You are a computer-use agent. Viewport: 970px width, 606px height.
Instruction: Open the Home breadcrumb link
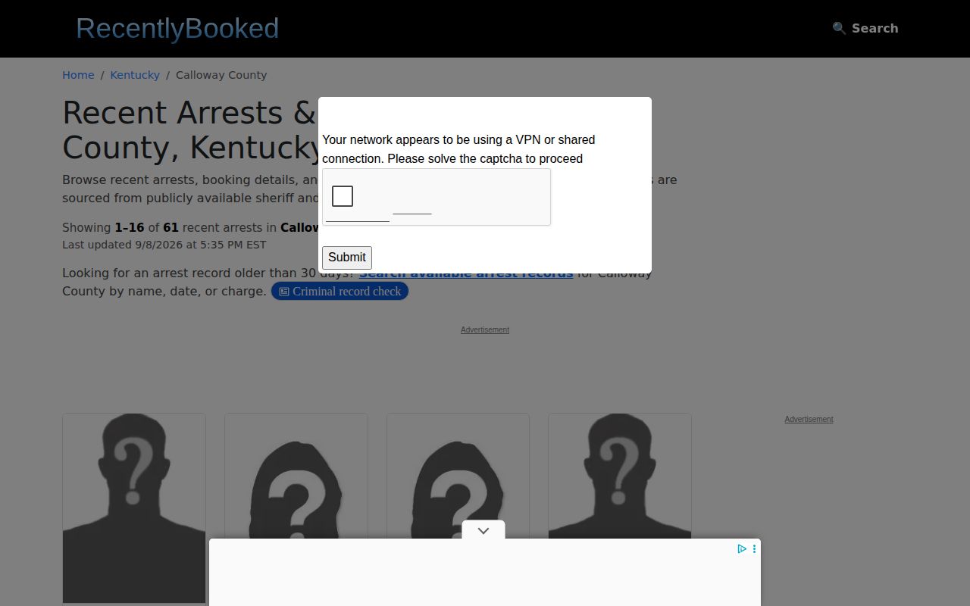tap(78, 75)
